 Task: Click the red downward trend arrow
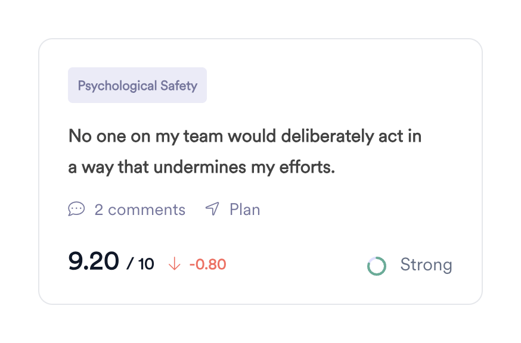pyautogui.click(x=175, y=264)
